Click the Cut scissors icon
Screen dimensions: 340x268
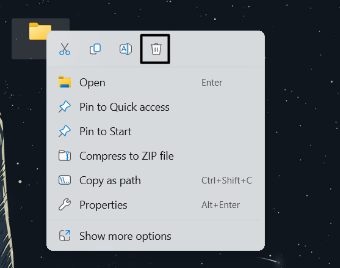coord(65,49)
